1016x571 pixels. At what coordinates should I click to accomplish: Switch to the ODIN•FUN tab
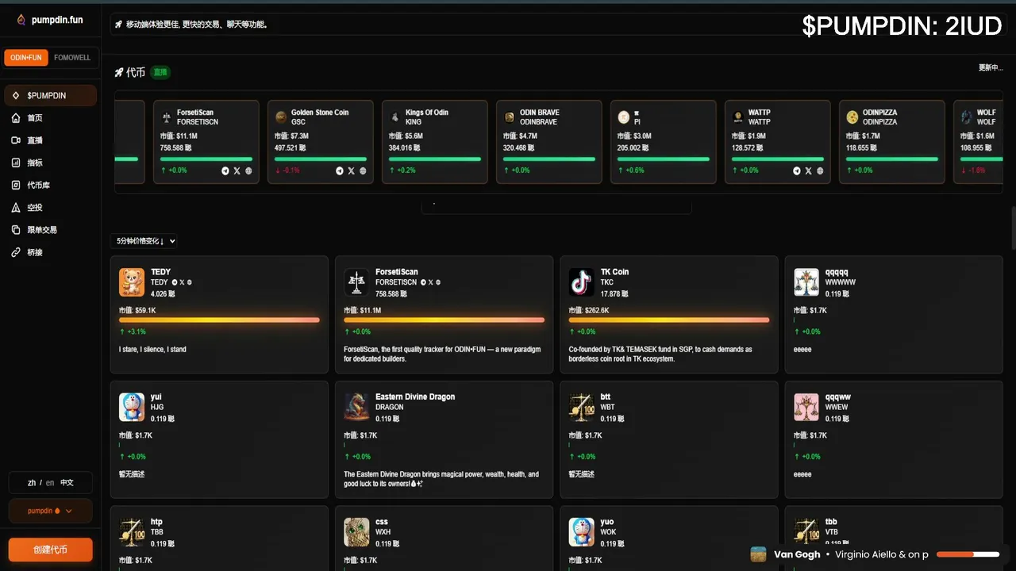click(x=26, y=58)
